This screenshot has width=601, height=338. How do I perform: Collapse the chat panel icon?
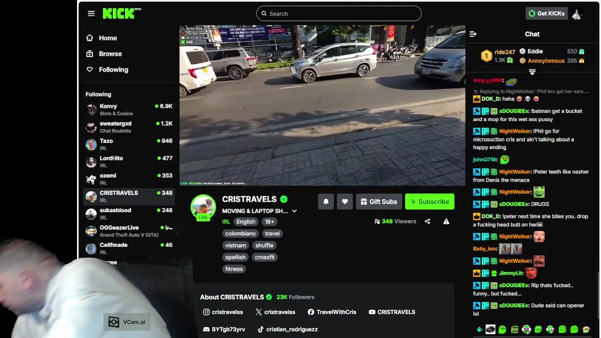click(473, 34)
